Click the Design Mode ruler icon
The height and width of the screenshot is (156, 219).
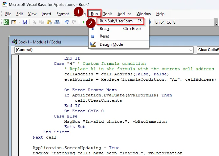pyautogui.click(x=93, y=44)
